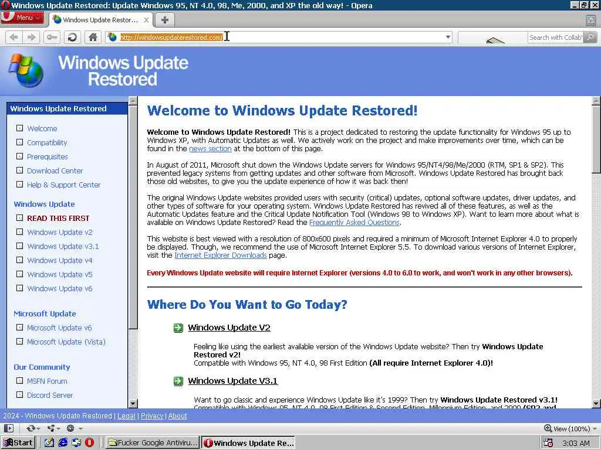
Task: Toggle the Opera side panel button
Action: point(9,428)
